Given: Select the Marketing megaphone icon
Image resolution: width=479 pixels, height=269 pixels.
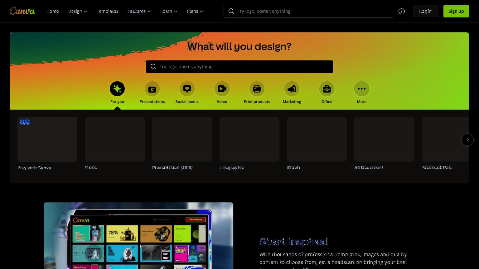Looking at the screenshot, I should (292, 89).
